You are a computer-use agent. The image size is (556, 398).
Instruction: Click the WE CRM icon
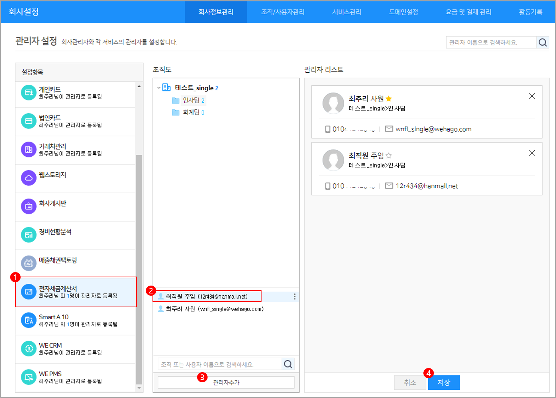click(28, 349)
